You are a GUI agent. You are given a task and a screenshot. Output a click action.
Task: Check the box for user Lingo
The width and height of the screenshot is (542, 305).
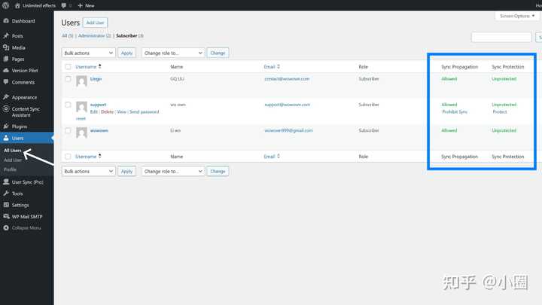click(x=68, y=79)
